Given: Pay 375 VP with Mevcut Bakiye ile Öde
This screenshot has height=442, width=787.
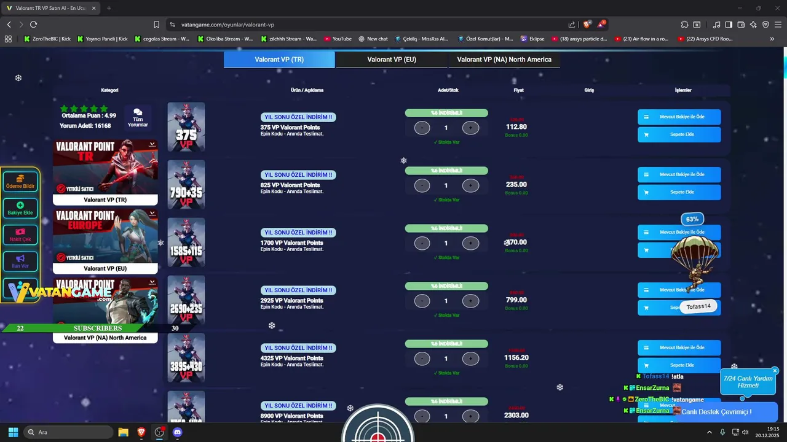Looking at the screenshot, I should coord(679,117).
